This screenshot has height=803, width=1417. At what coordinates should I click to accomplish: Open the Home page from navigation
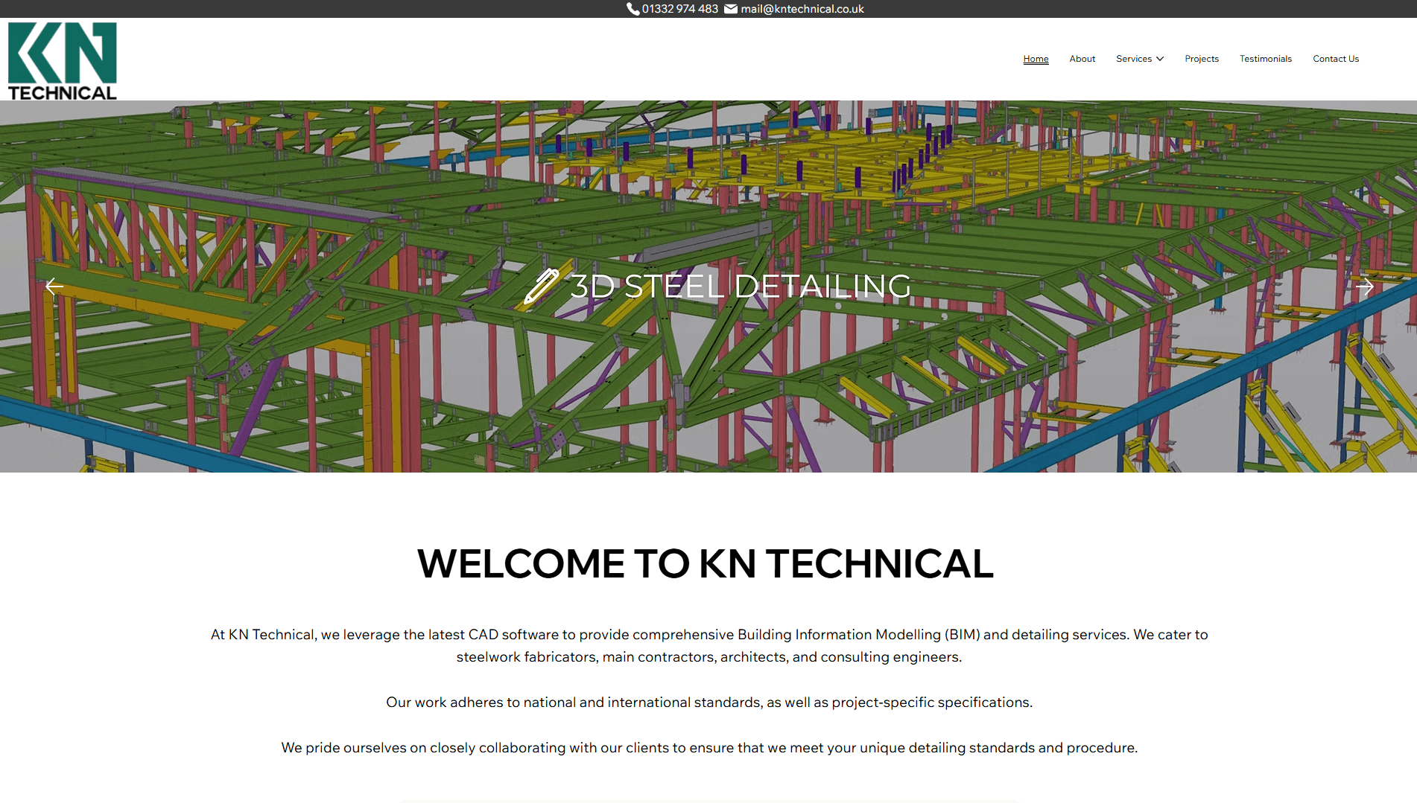1036,59
